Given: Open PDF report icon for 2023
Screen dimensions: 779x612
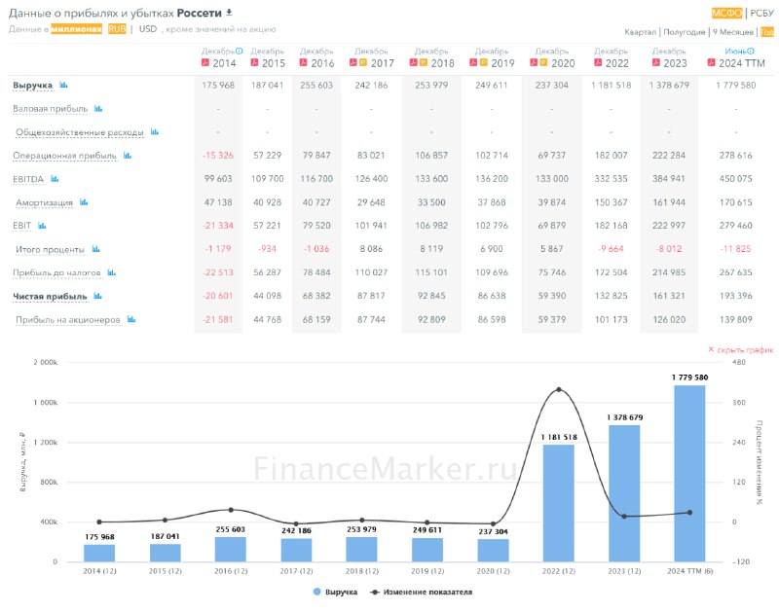Looking at the screenshot, I should pyautogui.click(x=656, y=62).
